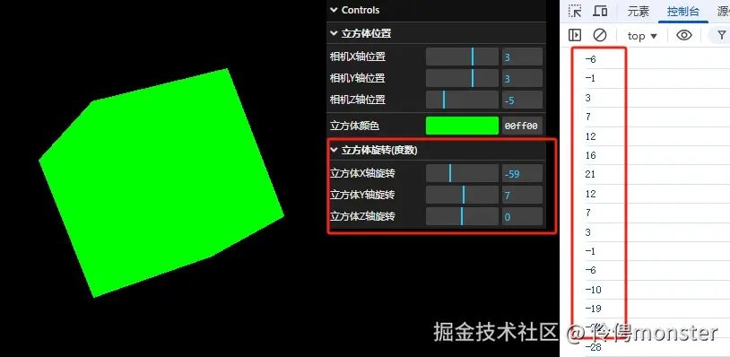Click the 相机X轴位置 slider
Image resolution: width=730 pixels, height=357 pixels.
click(462, 57)
